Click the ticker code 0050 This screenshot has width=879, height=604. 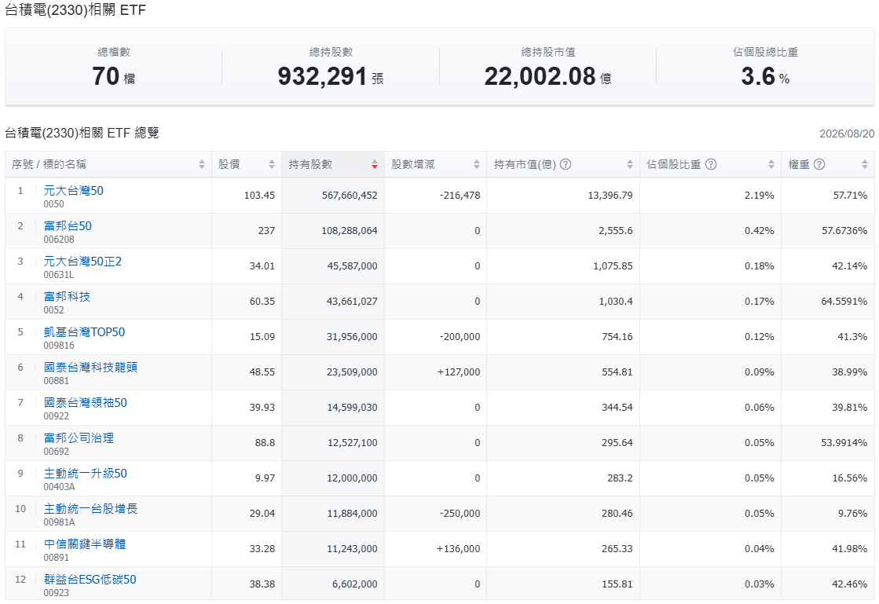click(x=54, y=204)
